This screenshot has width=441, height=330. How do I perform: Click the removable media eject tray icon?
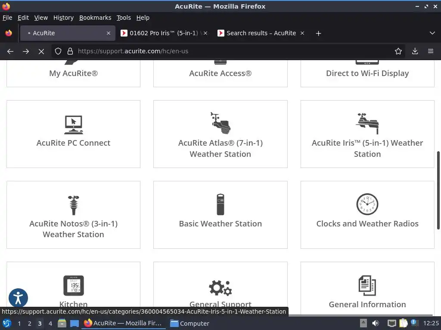pyautogui.click(x=363, y=323)
